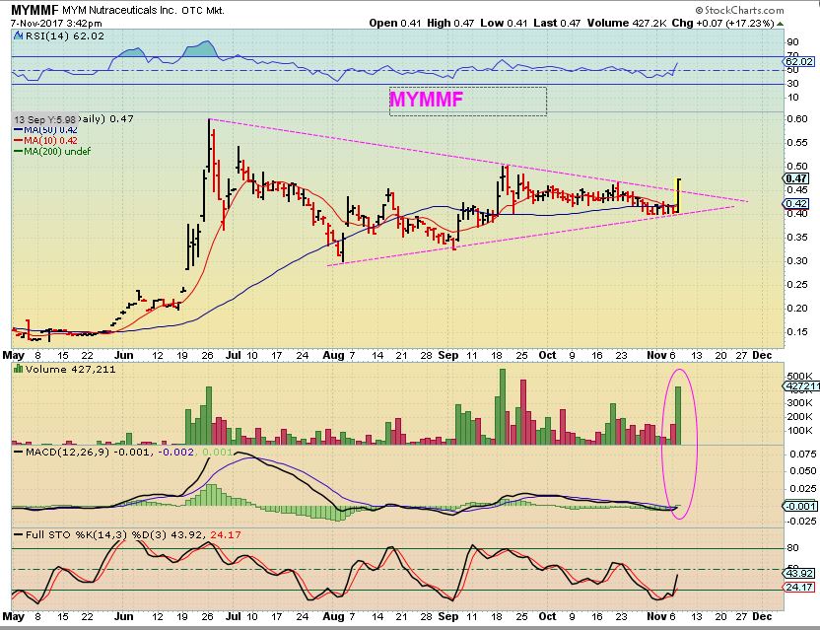Click the High 0.47 header value
This screenshot has width=820, height=630.
450,23
